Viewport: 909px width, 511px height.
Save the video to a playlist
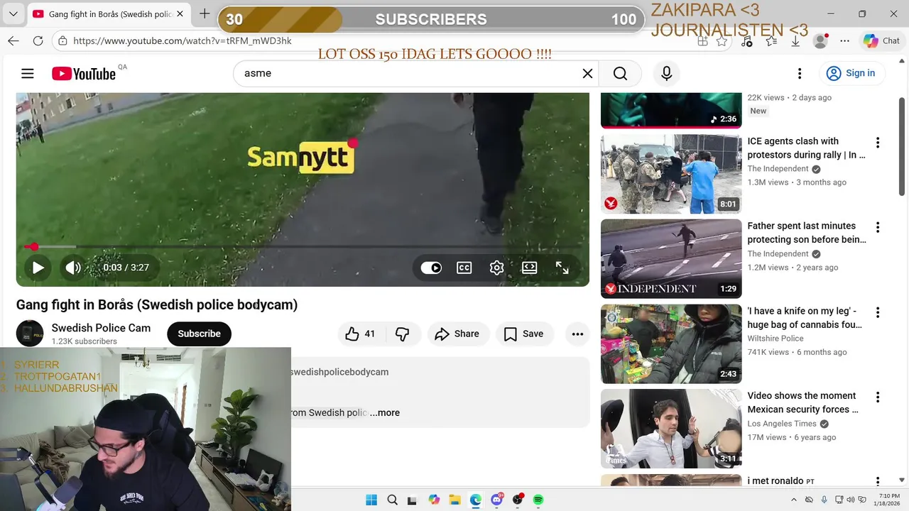tap(523, 334)
